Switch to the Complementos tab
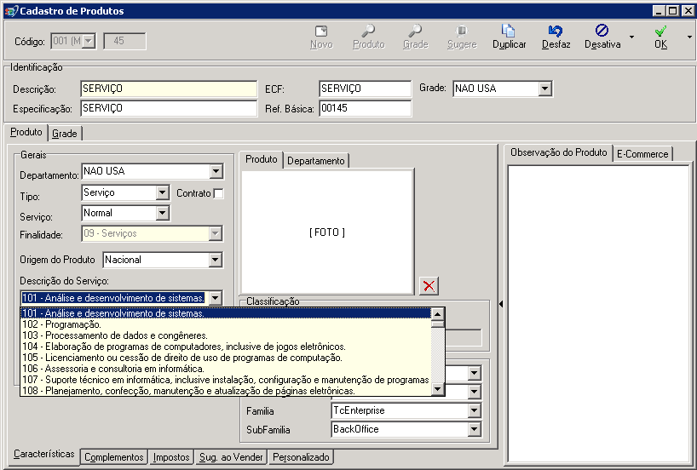The width and height of the screenshot is (697, 470). pos(114,457)
